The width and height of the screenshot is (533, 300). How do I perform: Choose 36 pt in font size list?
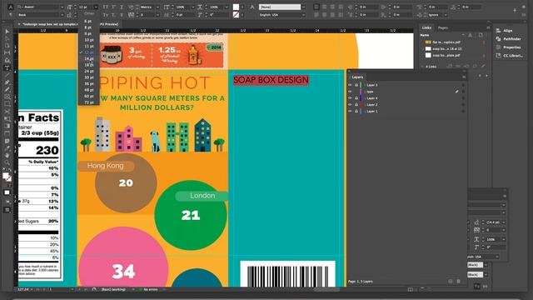coord(88,83)
